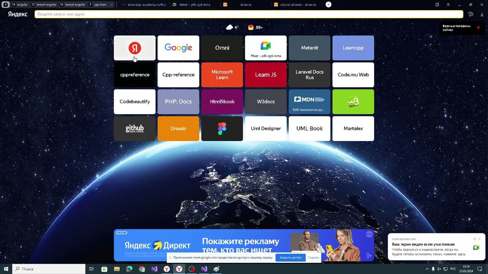This screenshot has height=274, width=488.
Task: Open the weather widget showing 4°
Action: [232, 27]
